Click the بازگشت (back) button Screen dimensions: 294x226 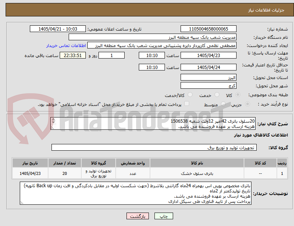138,216
